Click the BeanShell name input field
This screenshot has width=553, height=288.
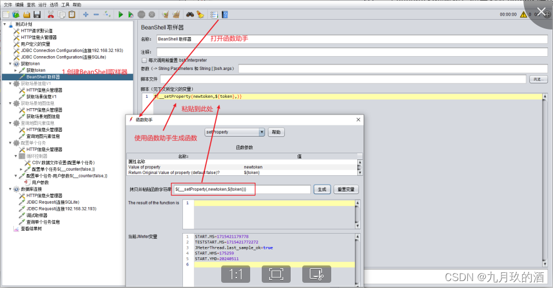click(352, 39)
